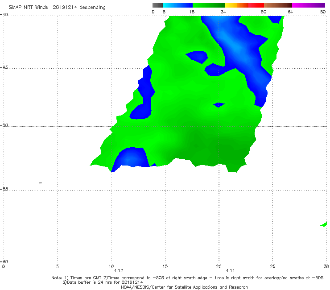This screenshot has width=330, height=290.
Task: Click the tiny blue diamond patch near longitude 20
Action: point(219,105)
